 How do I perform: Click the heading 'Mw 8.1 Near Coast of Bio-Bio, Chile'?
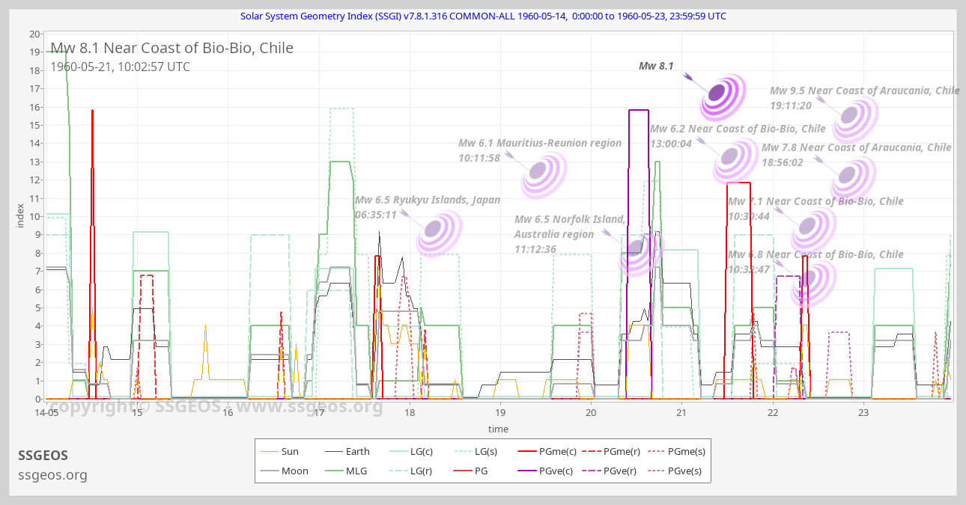click(171, 48)
